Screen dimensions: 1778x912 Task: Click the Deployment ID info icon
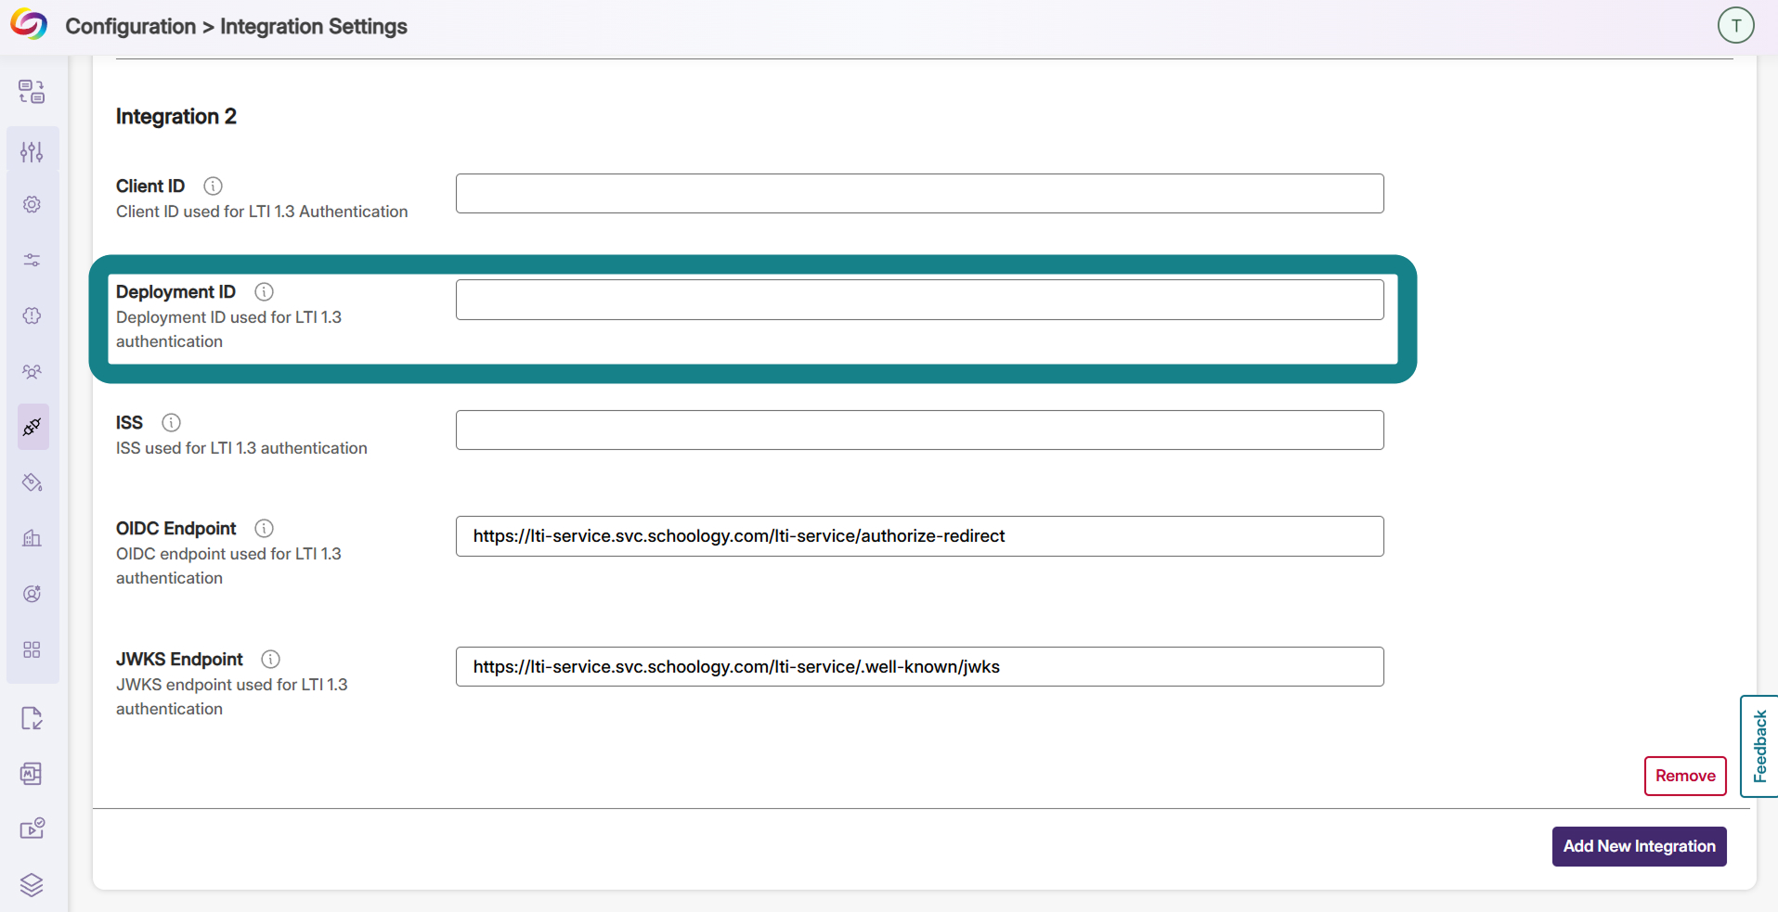click(x=264, y=292)
